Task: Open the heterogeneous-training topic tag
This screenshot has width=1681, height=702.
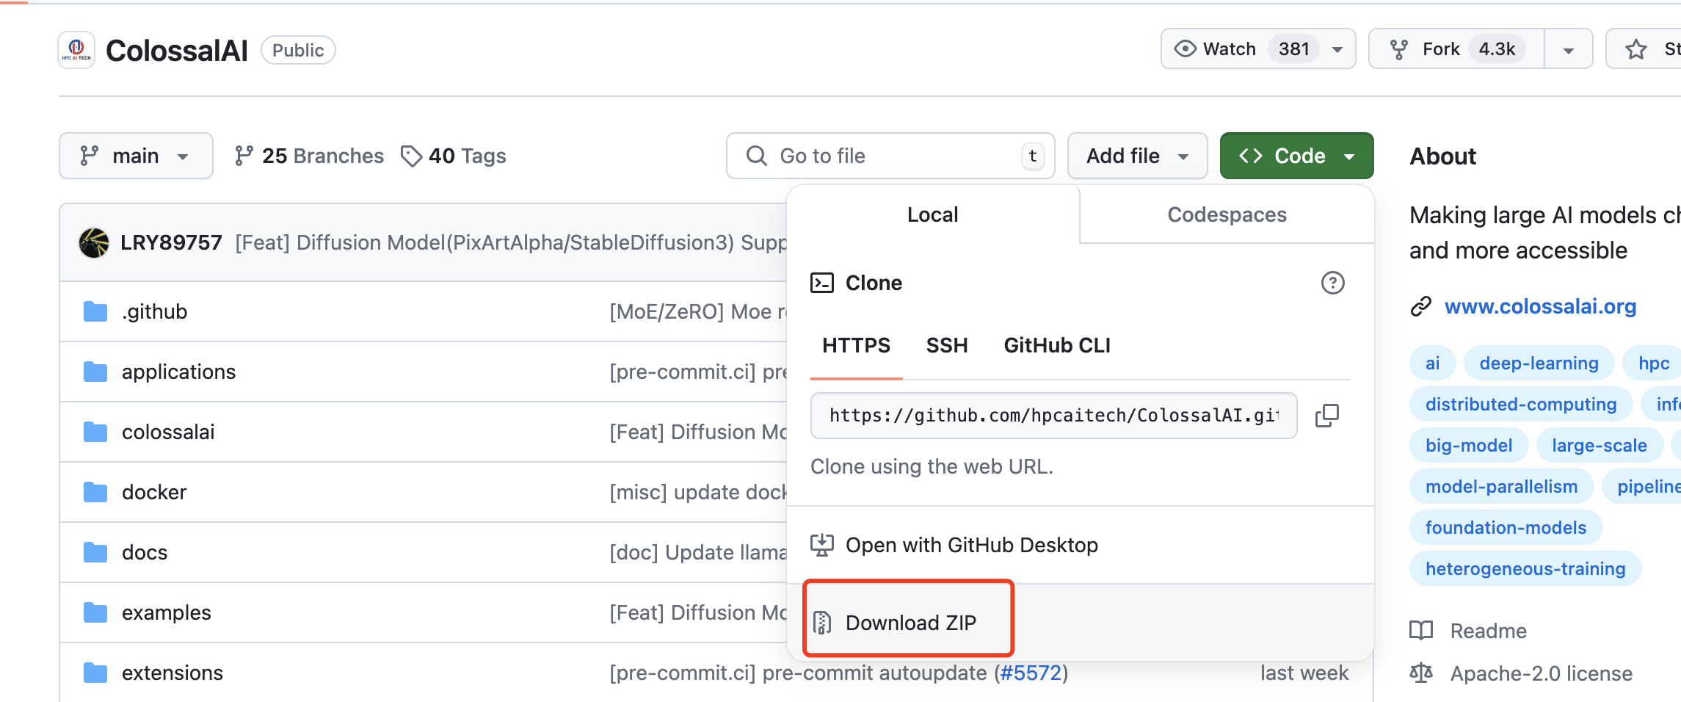Action: (x=1525, y=568)
